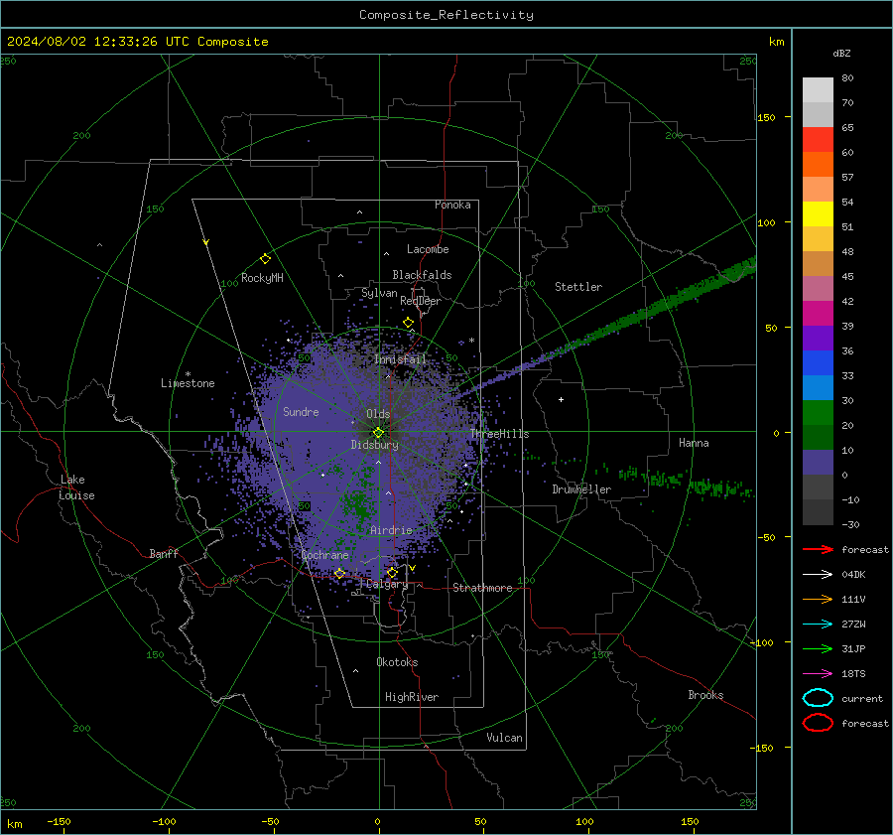Click the Drumheller label
893x835 pixels.
point(581,489)
